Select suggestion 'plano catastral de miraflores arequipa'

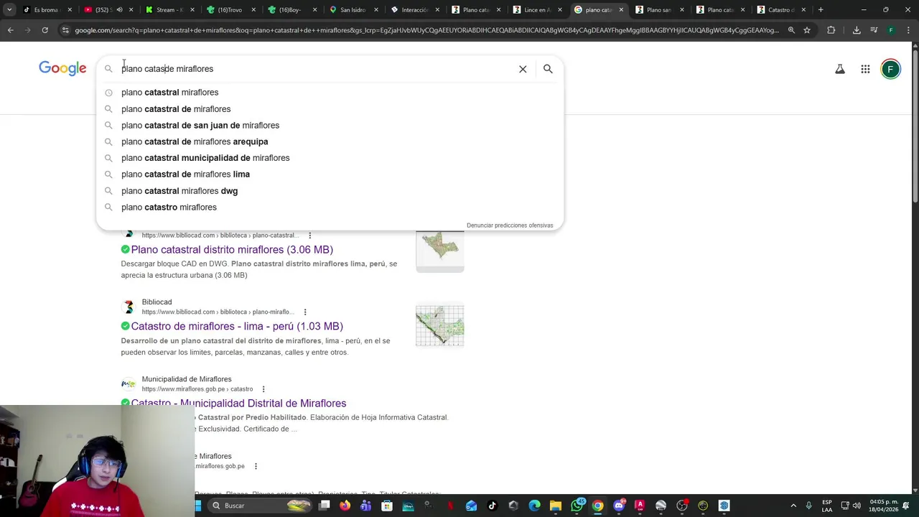330,141
